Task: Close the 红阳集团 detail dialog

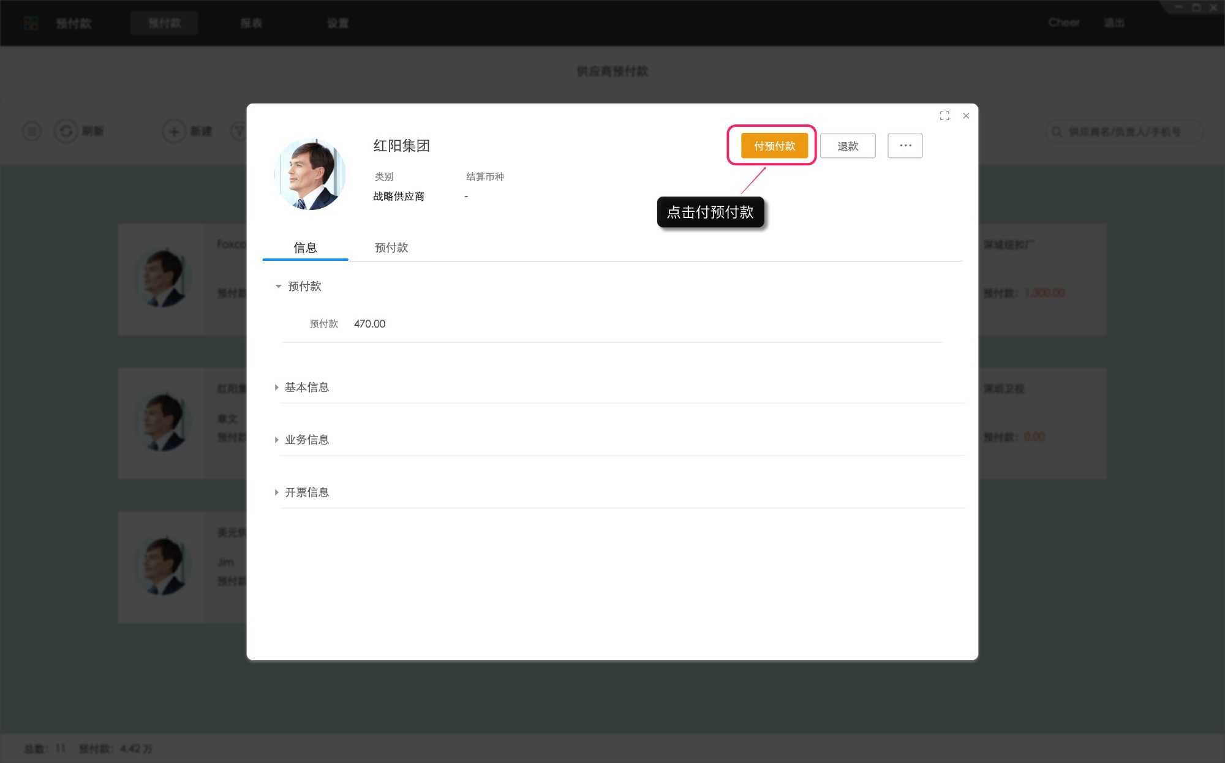Action: click(x=966, y=115)
